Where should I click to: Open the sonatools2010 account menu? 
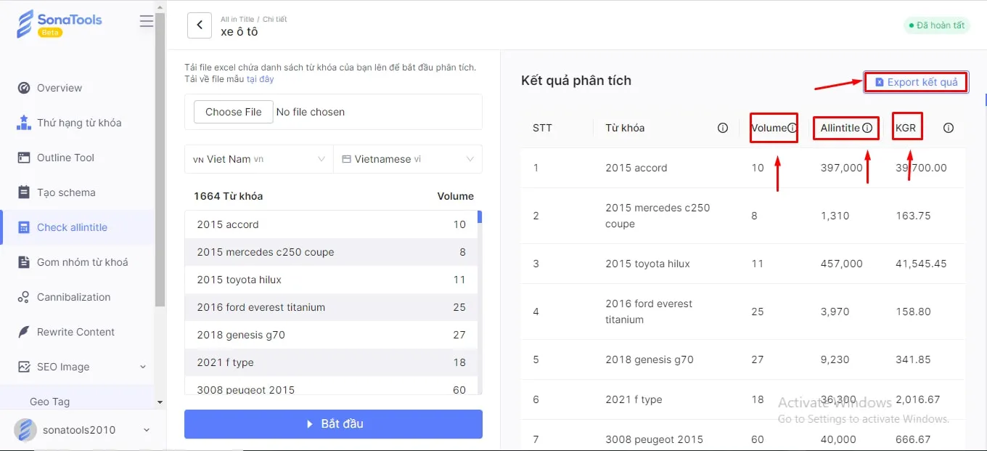click(x=78, y=430)
